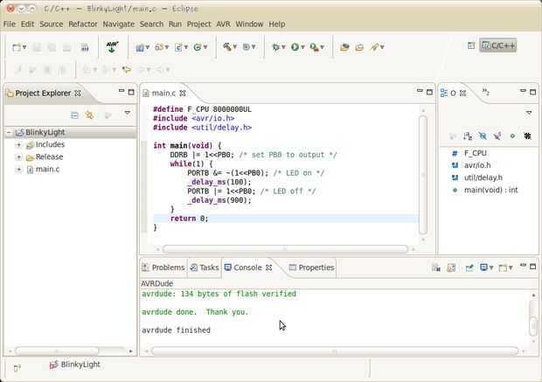Open the AVR menu
Image resolution: width=542 pixels, height=382 pixels.
pos(224,24)
